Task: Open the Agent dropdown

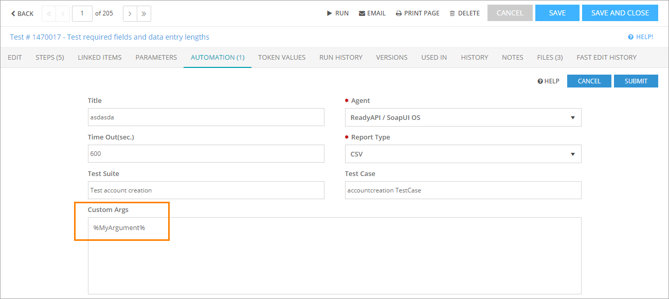Action: pyautogui.click(x=463, y=117)
